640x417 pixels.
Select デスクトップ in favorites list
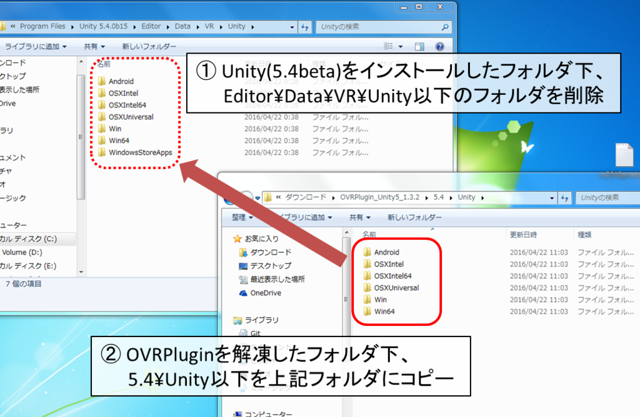point(266,266)
